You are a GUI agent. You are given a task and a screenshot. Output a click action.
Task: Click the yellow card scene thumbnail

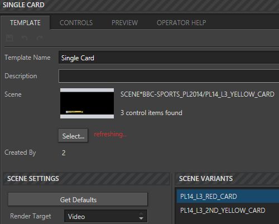point(87,103)
